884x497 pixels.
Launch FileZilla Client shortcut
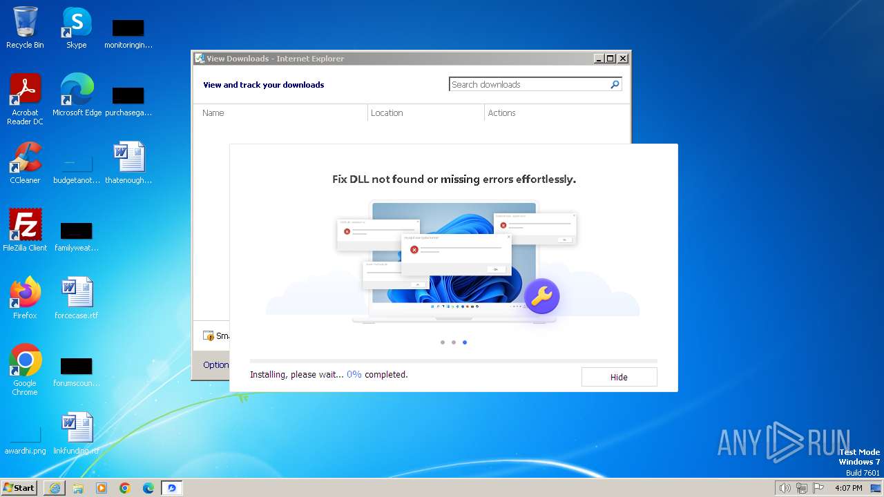click(25, 229)
